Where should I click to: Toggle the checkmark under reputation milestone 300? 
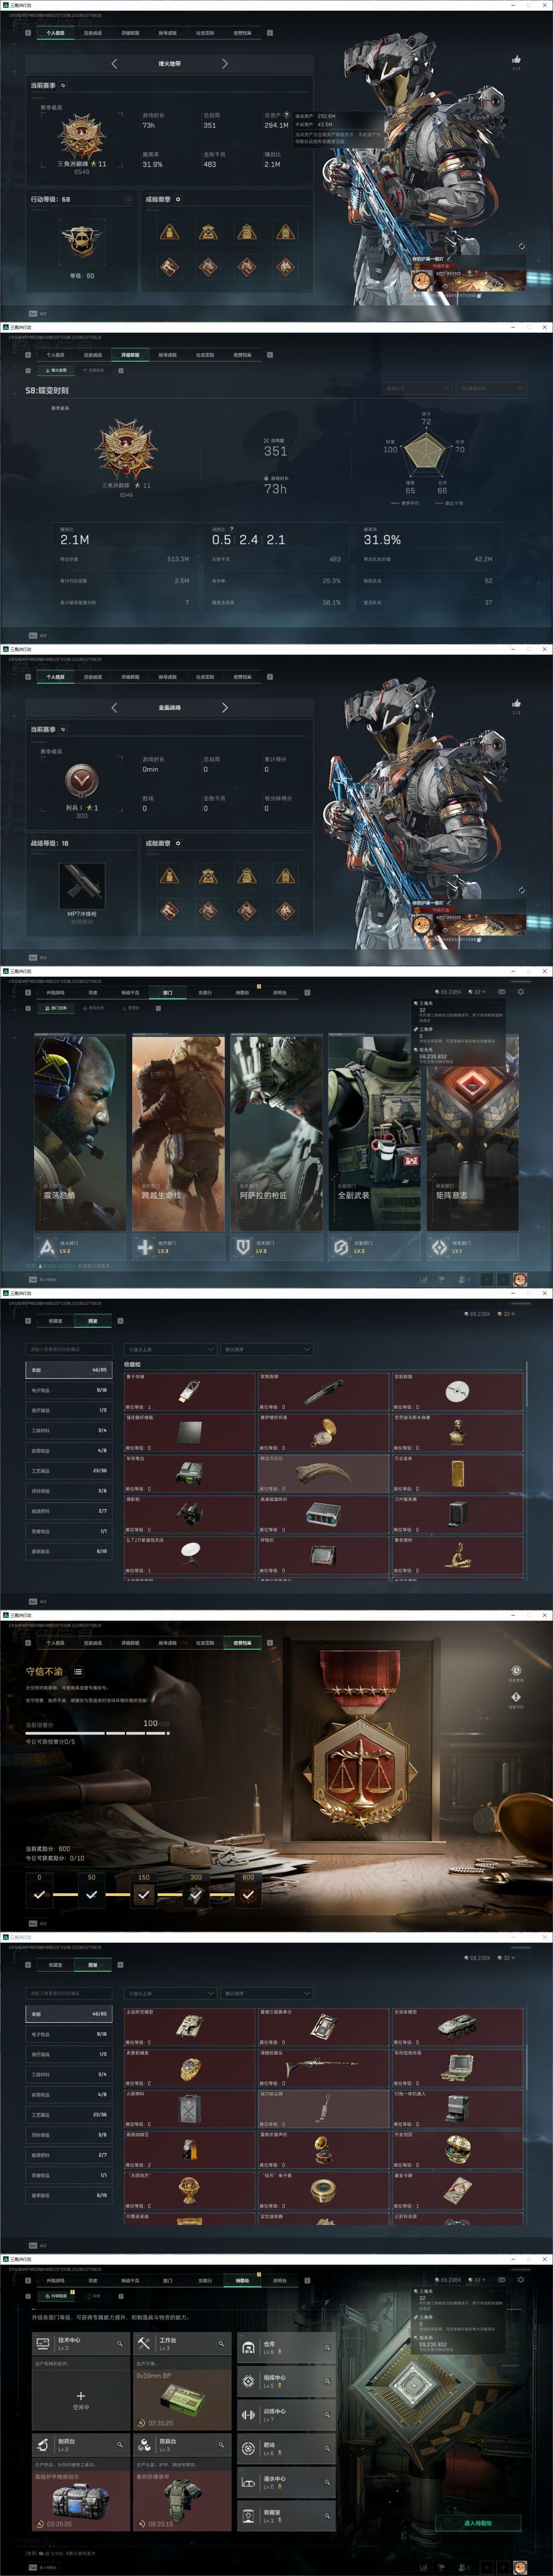click(196, 1894)
